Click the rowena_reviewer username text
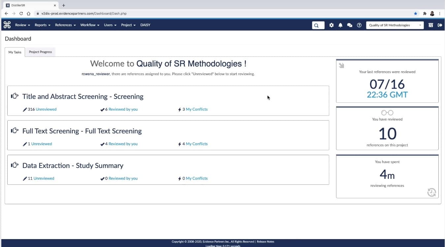445x247 pixels. (96, 74)
